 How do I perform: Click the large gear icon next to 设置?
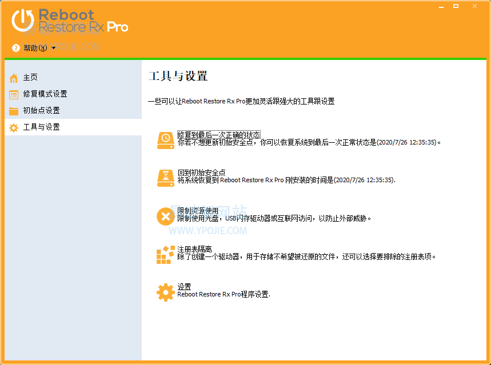165,291
